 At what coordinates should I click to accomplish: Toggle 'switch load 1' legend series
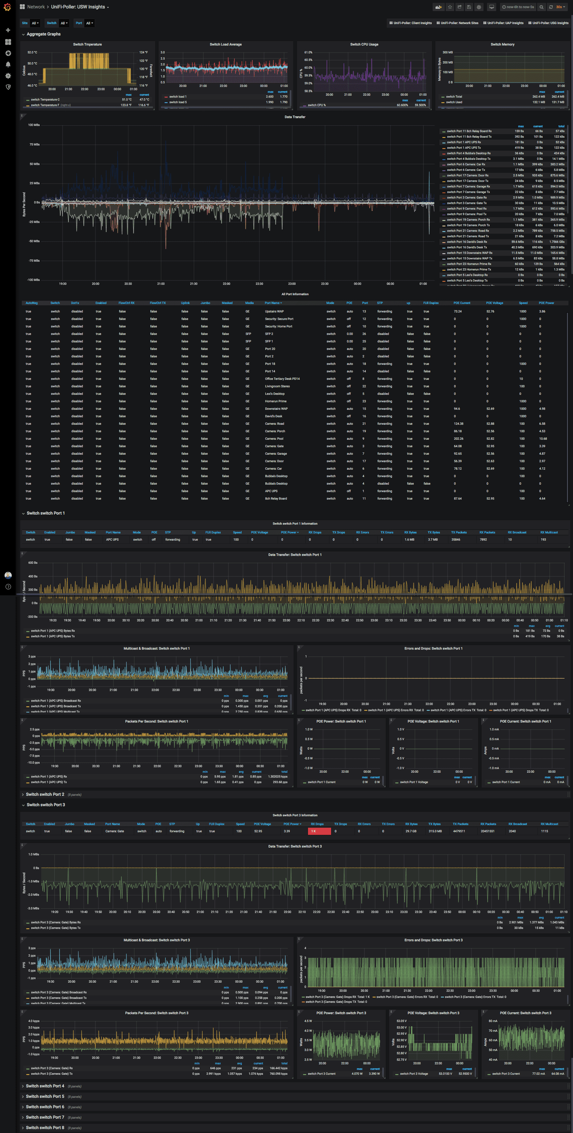coord(178,97)
